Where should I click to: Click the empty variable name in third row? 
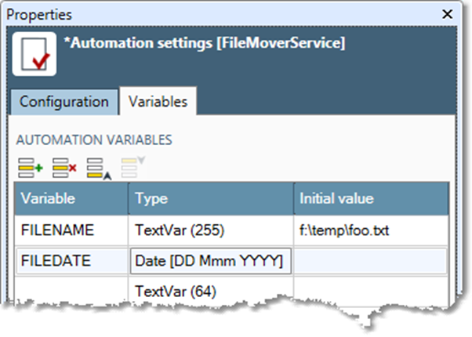pos(71,291)
